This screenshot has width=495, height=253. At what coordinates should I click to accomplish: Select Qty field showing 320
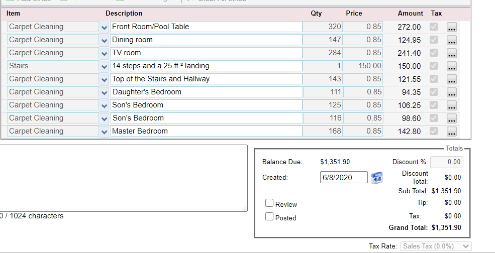pos(323,27)
